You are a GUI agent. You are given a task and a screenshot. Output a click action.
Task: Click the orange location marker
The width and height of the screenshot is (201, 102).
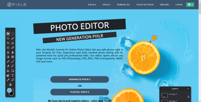[154, 38]
